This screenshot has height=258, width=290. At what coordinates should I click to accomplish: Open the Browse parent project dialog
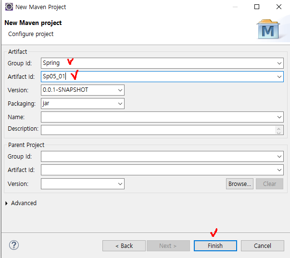(240, 184)
